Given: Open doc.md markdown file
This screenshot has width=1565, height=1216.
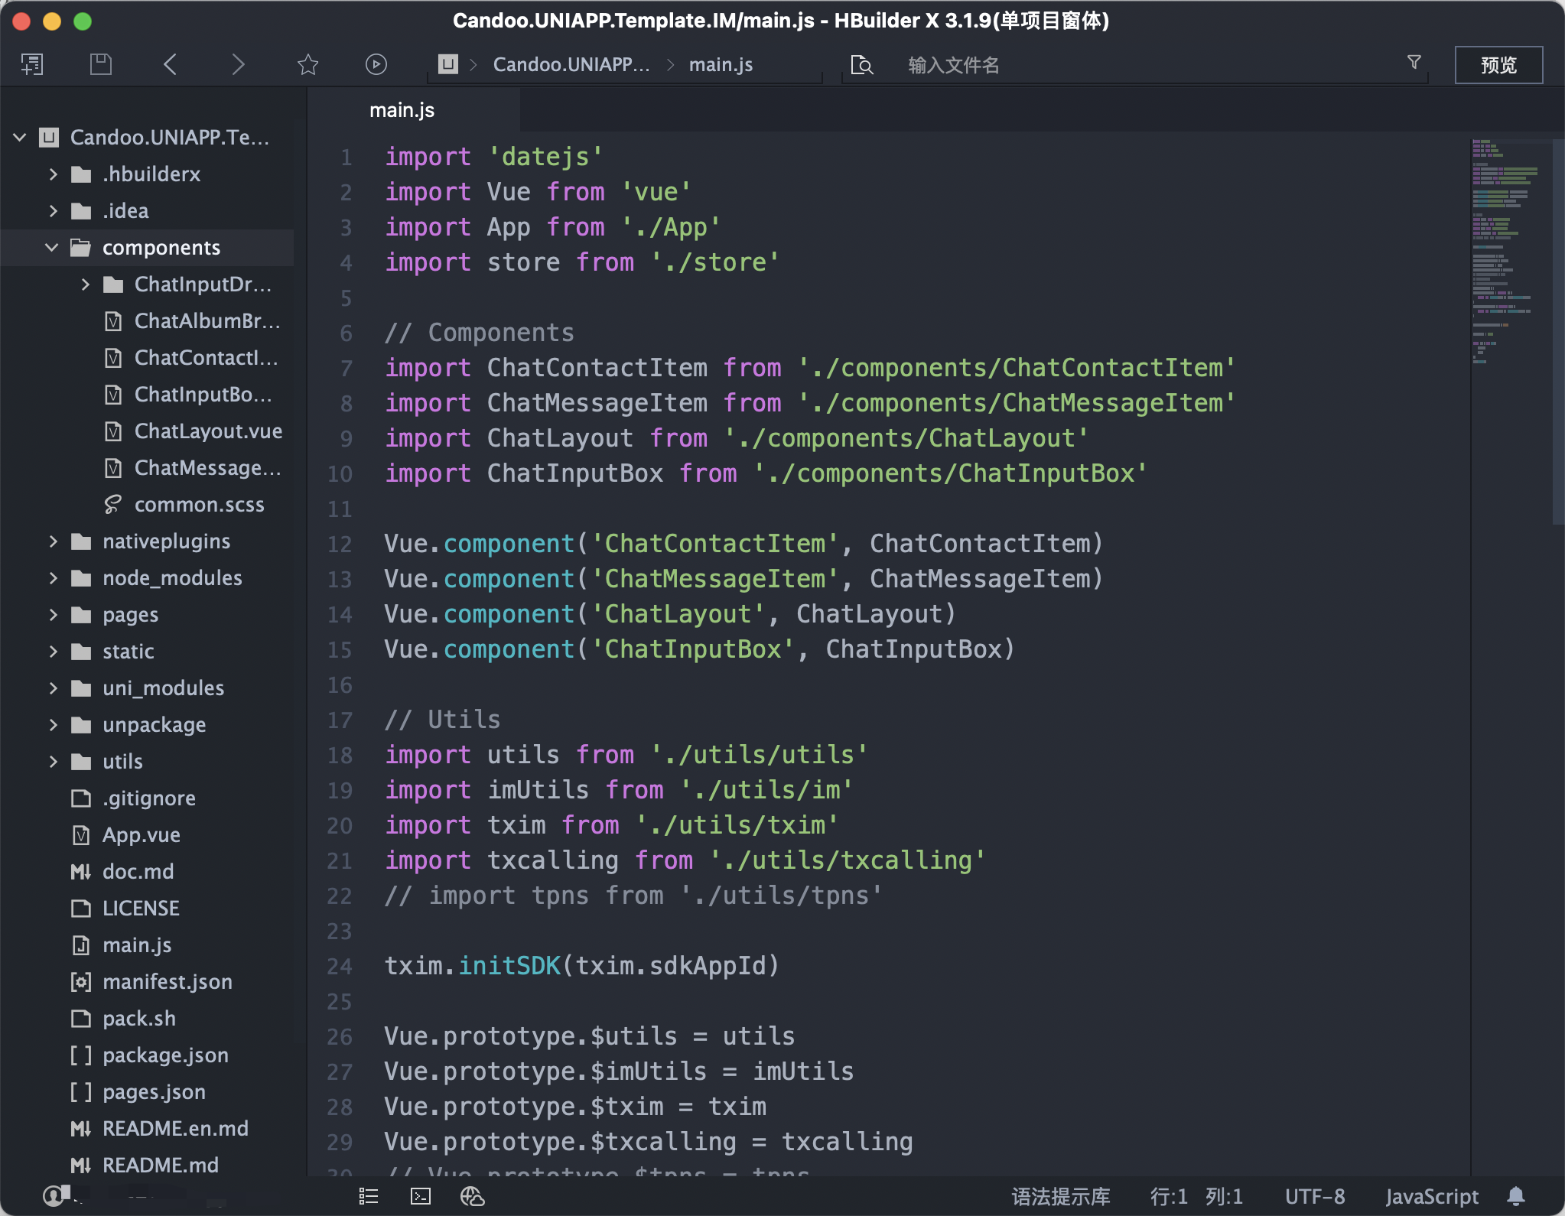Looking at the screenshot, I should click(138, 872).
